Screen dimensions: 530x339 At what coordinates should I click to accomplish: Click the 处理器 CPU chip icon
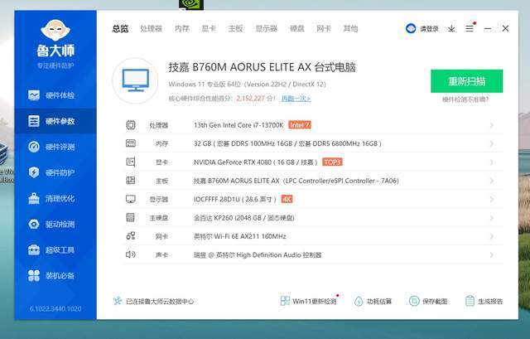pos(131,125)
